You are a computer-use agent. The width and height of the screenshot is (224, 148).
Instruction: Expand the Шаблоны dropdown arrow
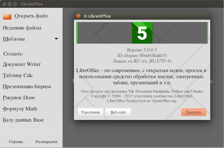[56, 39]
